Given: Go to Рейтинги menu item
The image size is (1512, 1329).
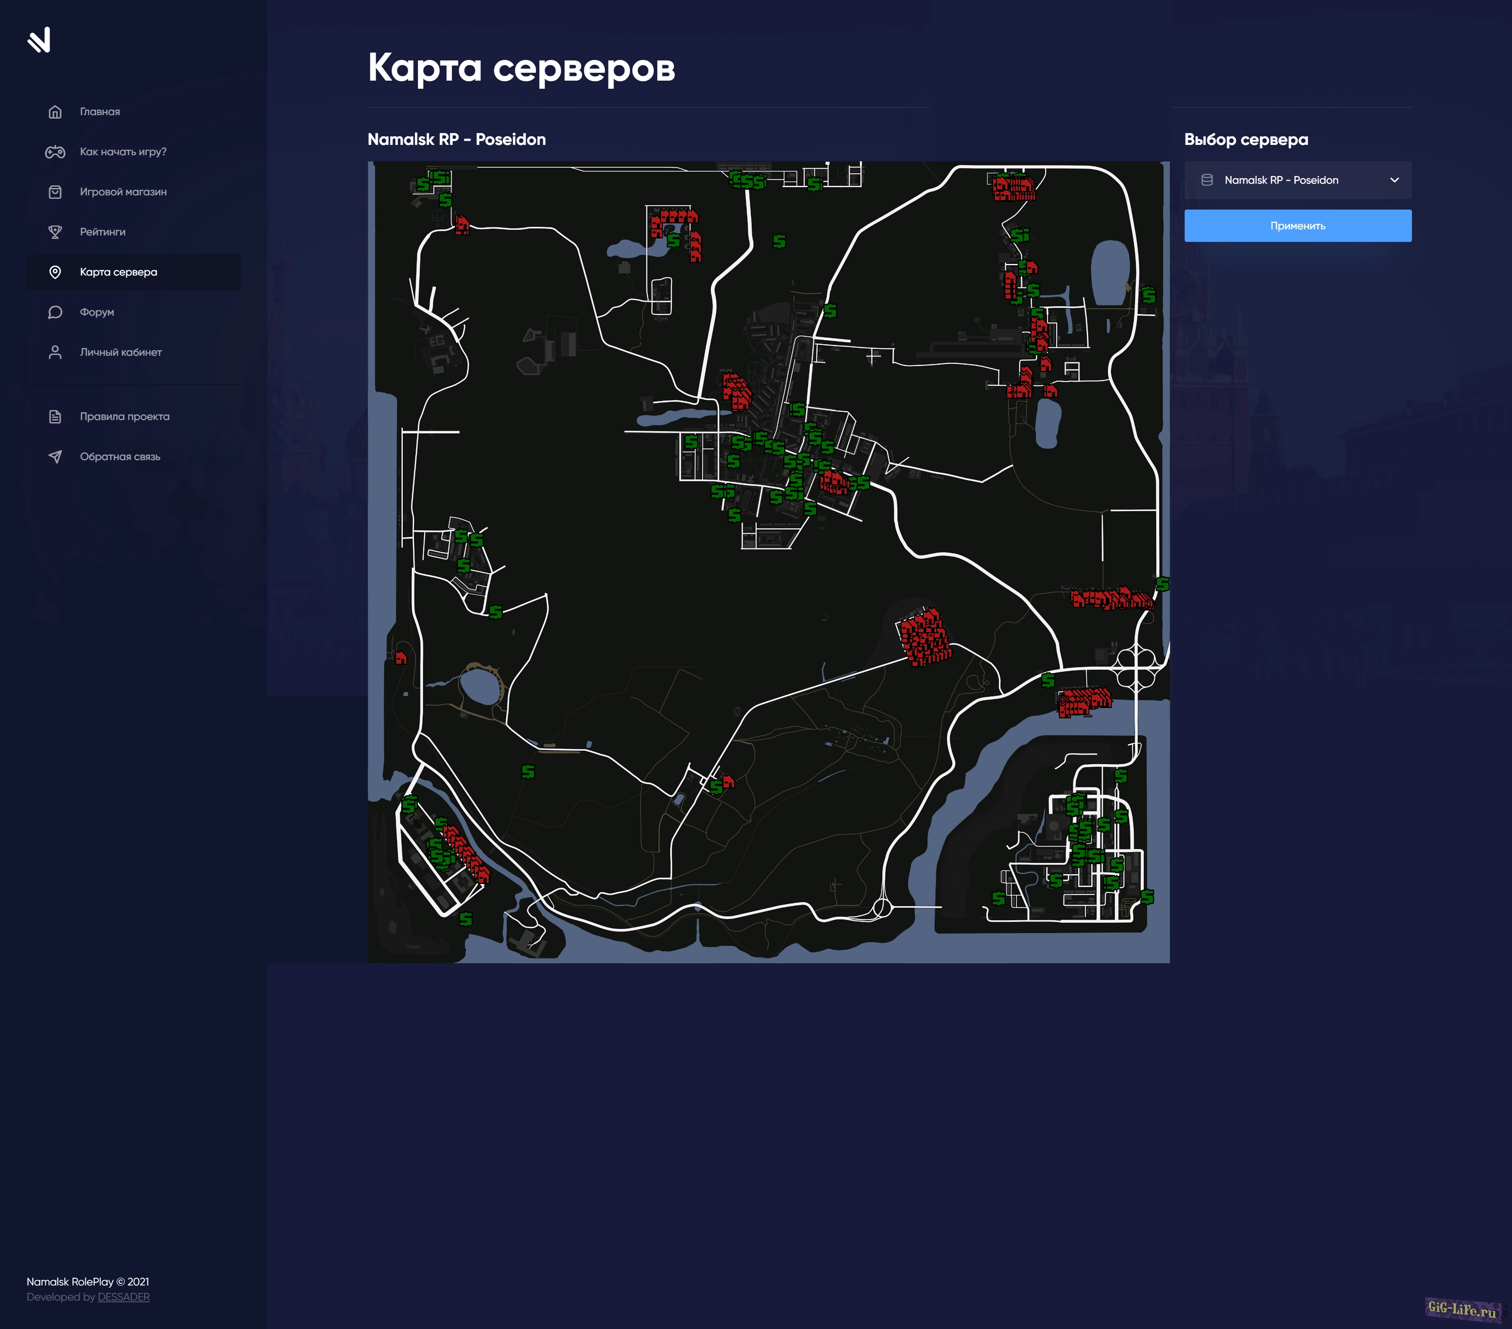Looking at the screenshot, I should click(x=103, y=232).
